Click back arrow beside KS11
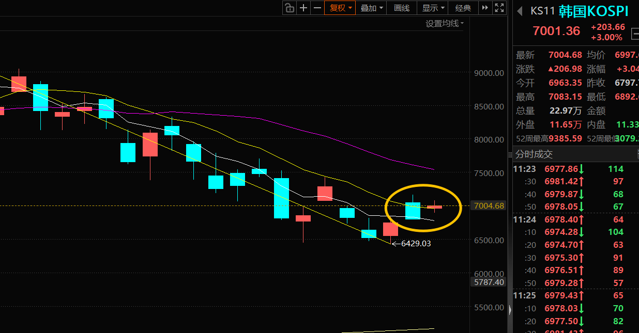This screenshot has width=639, height=333. point(520,11)
